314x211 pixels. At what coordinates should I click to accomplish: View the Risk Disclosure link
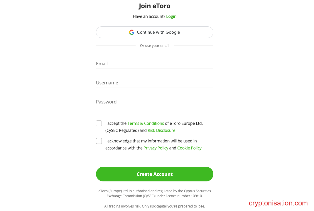coord(161,130)
